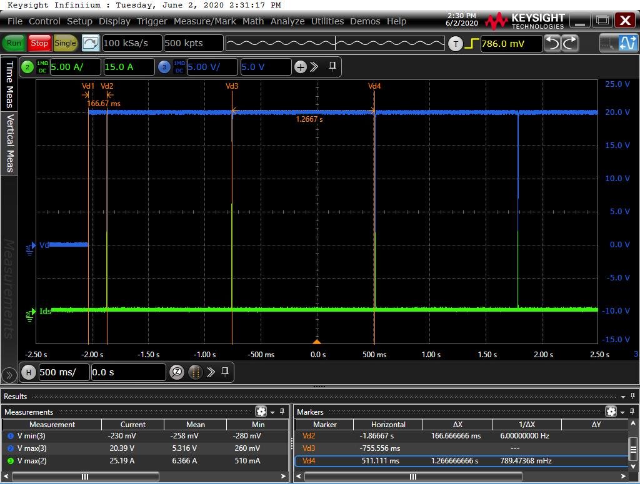This screenshot has width=640, height=484.
Task: Click the Markers horizontal scrollbar thumb
Action: coord(413,477)
